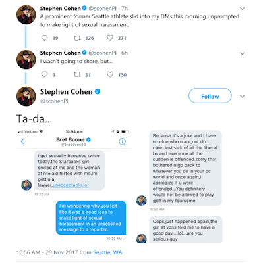Follow Stephen Cohen
The width and height of the screenshot is (259, 263).
tap(210, 96)
